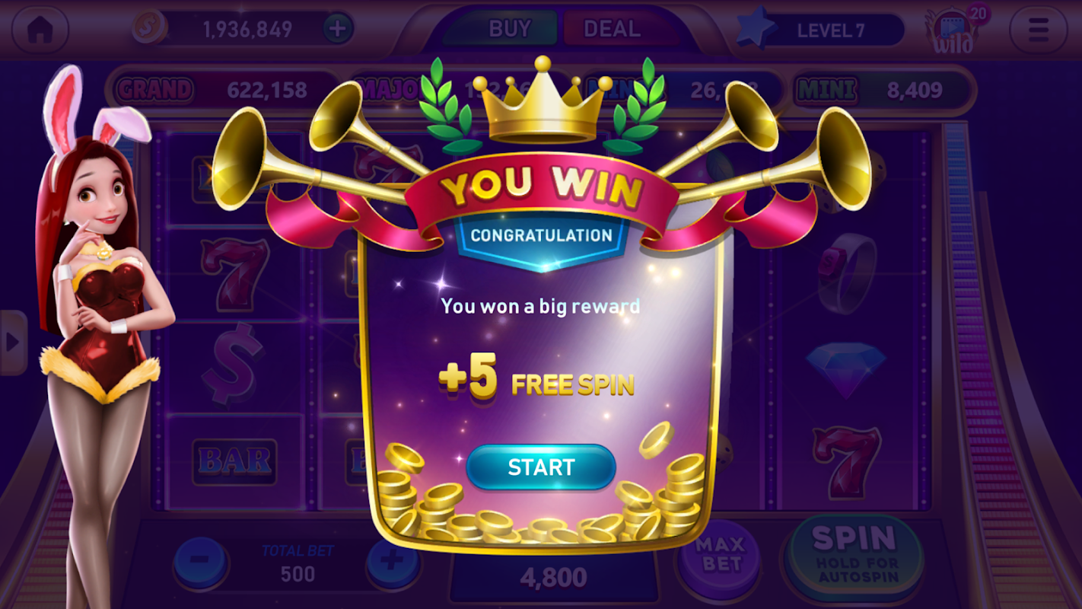
Task: Add coins with the plus icon
Action: click(x=338, y=30)
